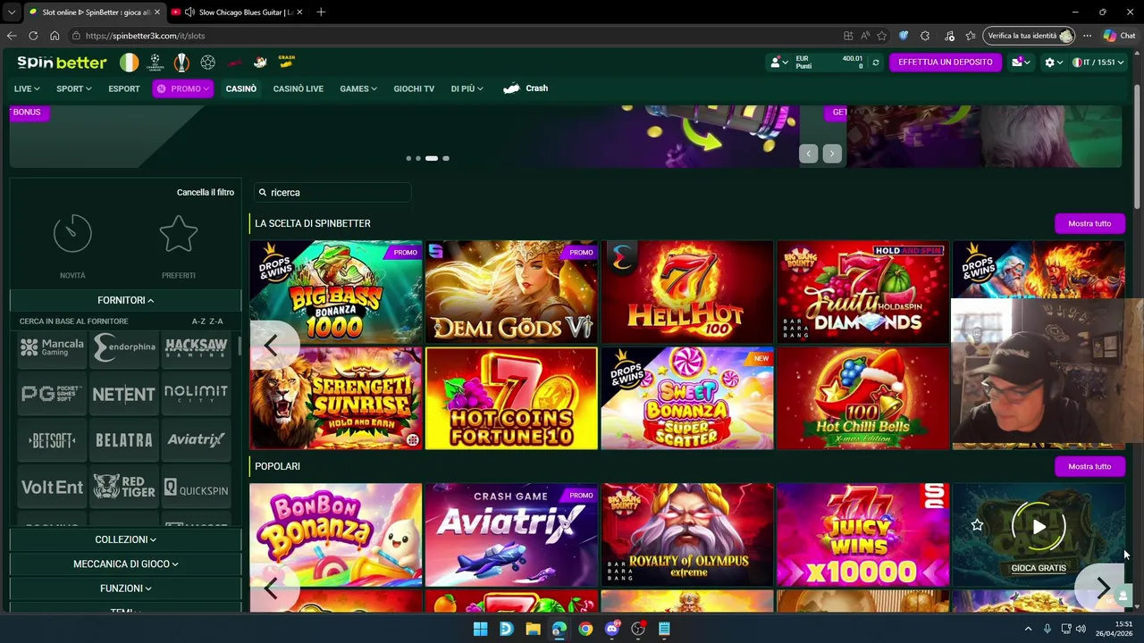Viewport: 1144px width, 643px height.
Task: Add highlighted Popolari game to favorites
Action: 977,525
